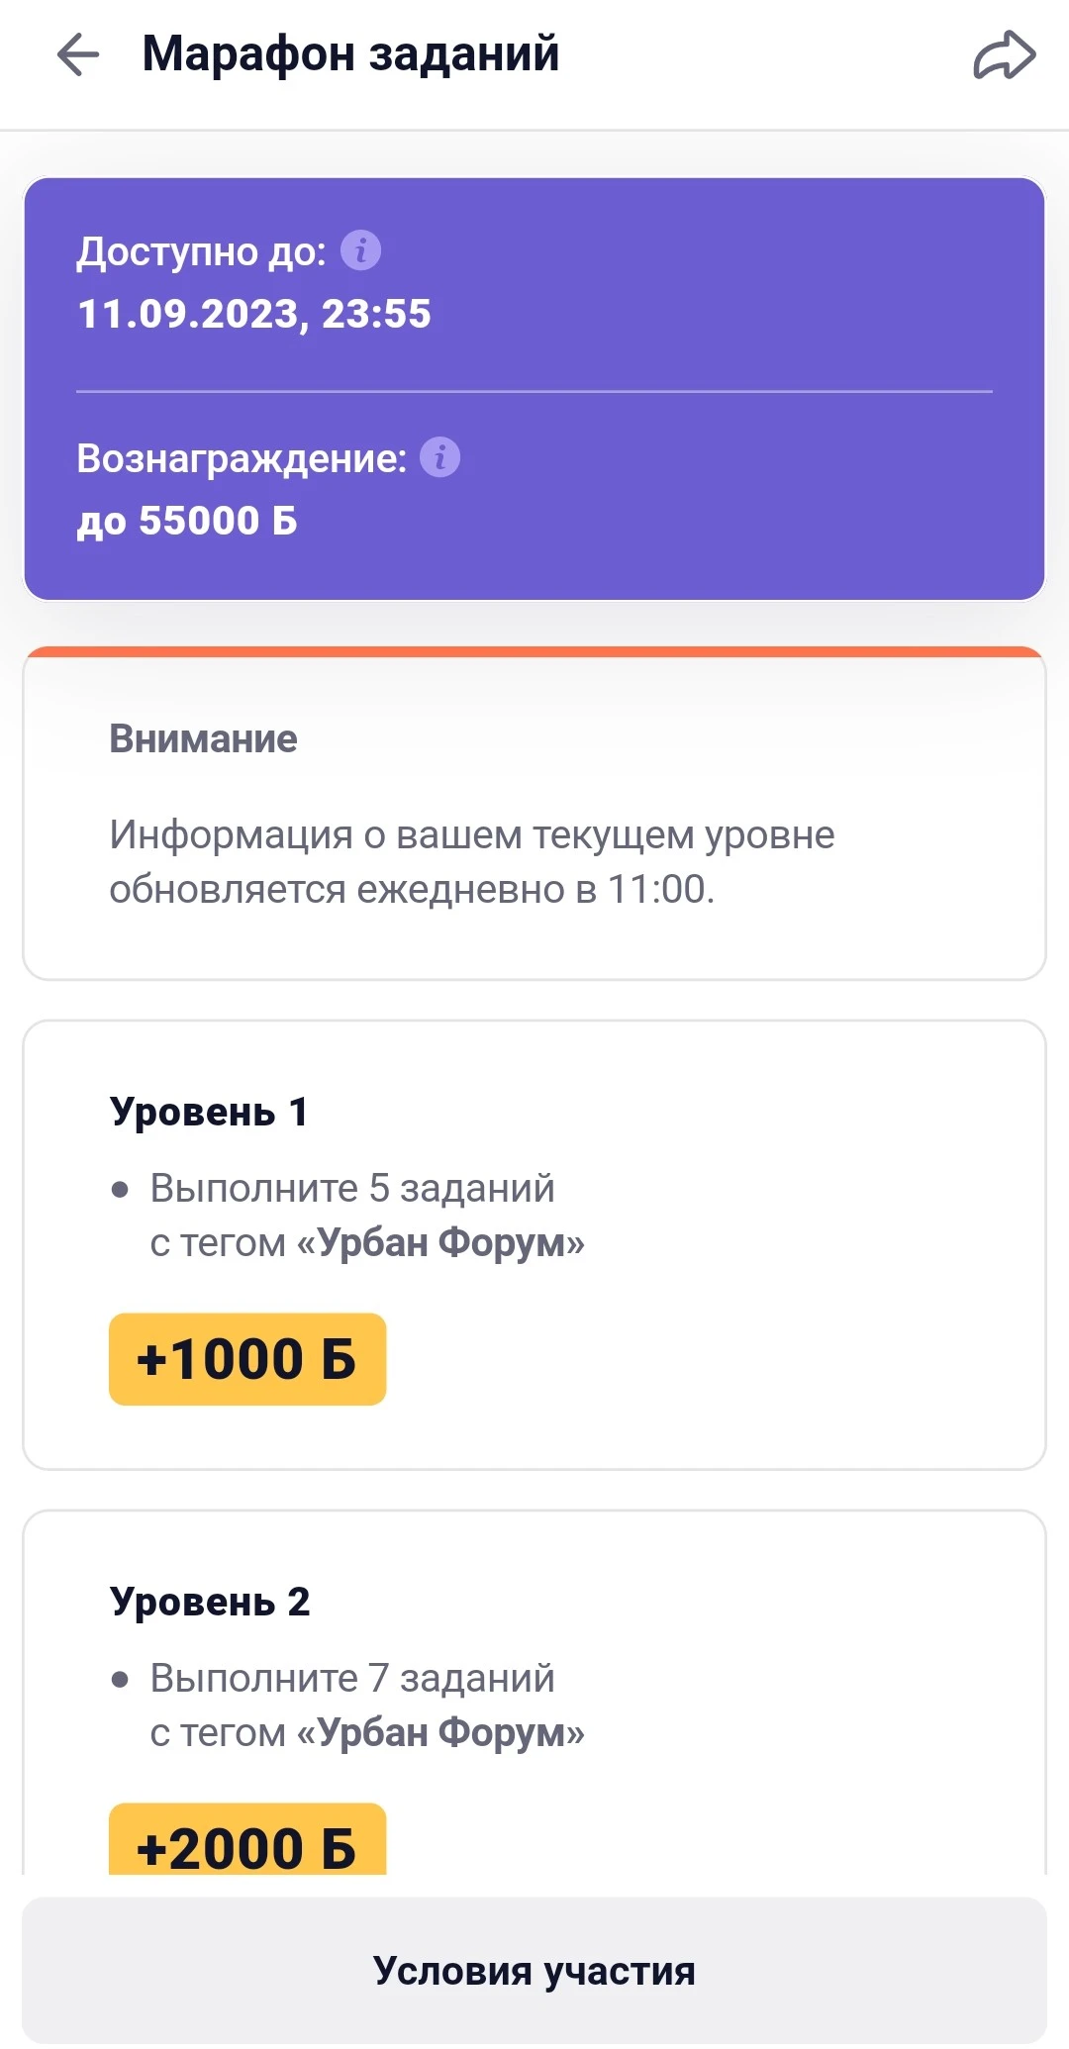
Task: Tap the share arrow icon
Action: pyautogui.click(x=1005, y=54)
